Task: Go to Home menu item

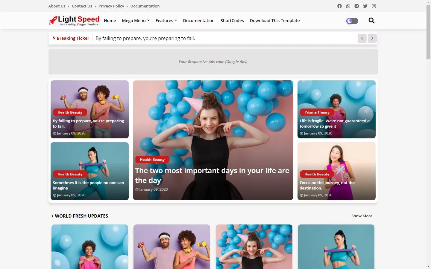Action: coord(110,21)
